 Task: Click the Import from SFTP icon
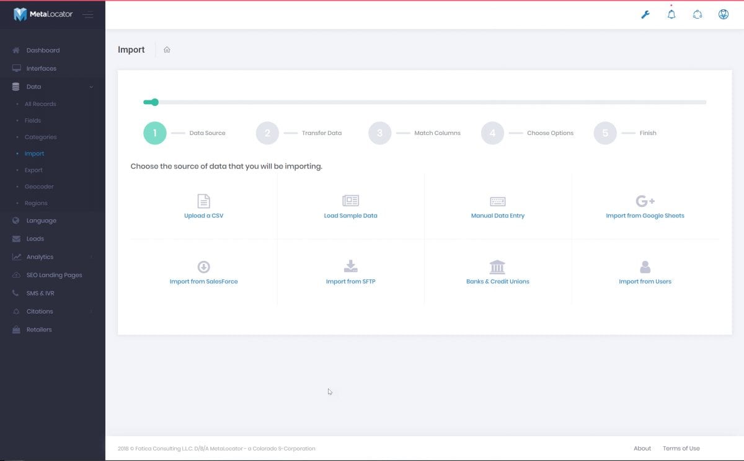point(350,266)
